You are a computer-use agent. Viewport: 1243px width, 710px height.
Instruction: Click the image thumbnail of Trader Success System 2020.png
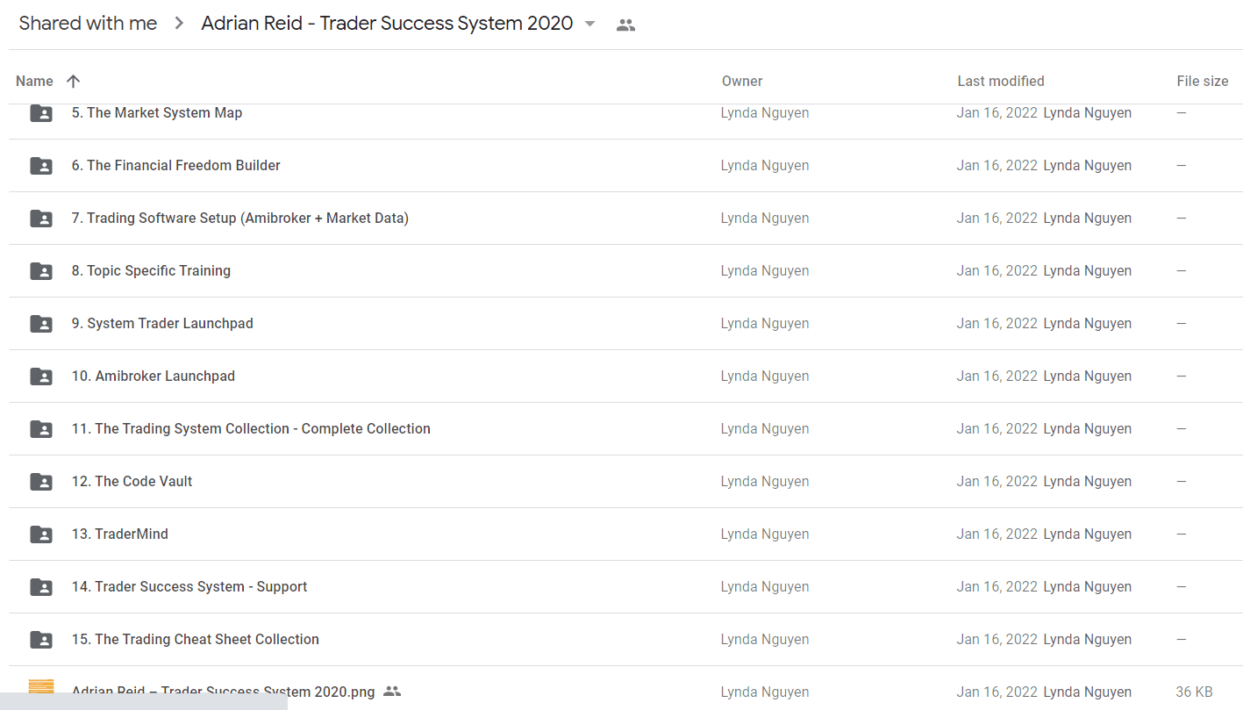(41, 689)
